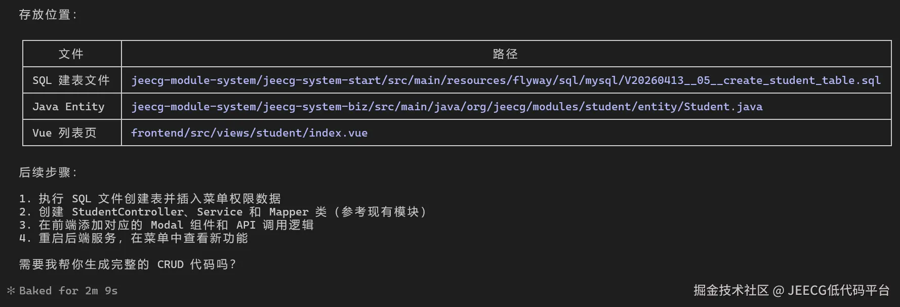
Task: Click the 文件 column header
Action: click(71, 54)
